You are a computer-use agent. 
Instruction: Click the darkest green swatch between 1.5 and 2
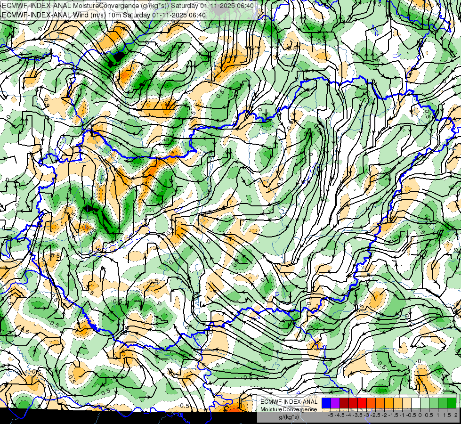tap(452, 403)
